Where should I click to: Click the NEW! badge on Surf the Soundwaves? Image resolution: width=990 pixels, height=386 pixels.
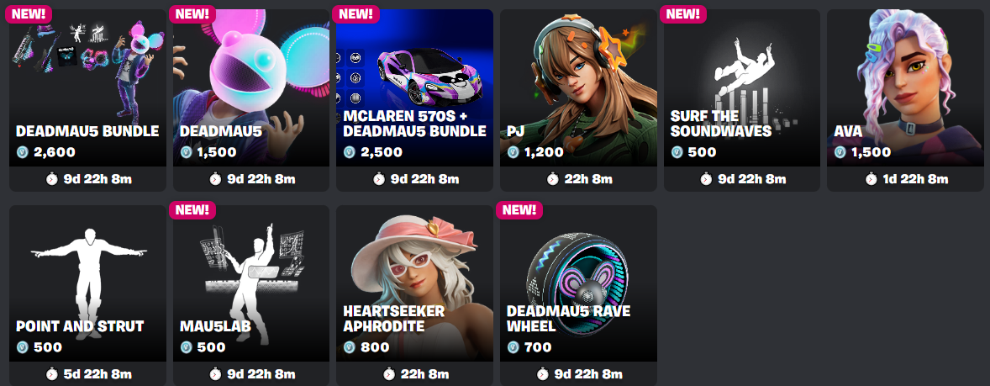pyautogui.click(x=683, y=14)
